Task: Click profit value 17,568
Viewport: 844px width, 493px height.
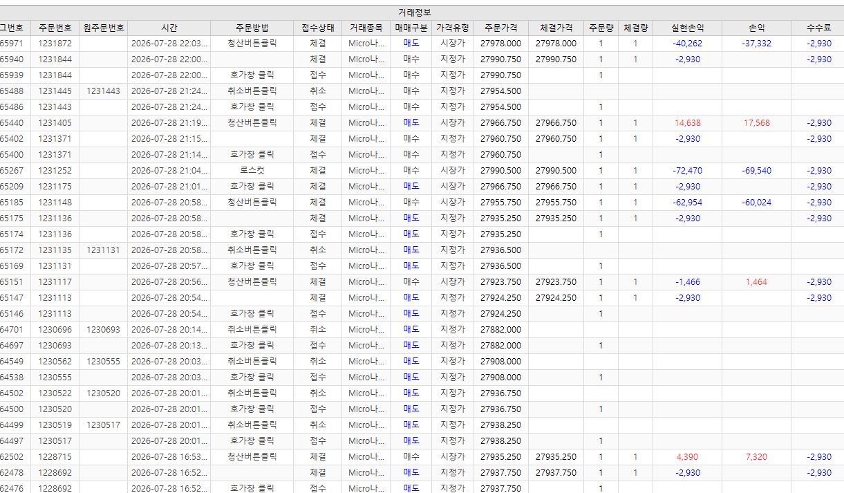Action: tap(757, 123)
